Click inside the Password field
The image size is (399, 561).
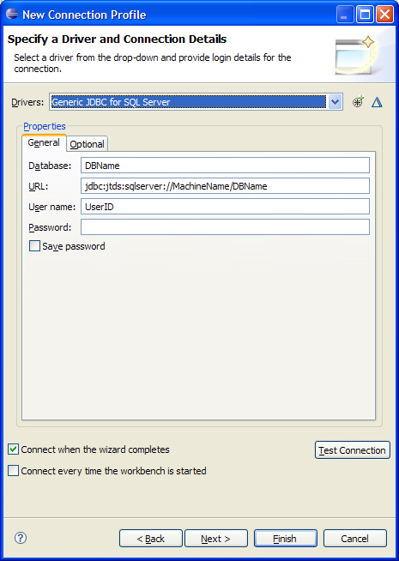[225, 226]
